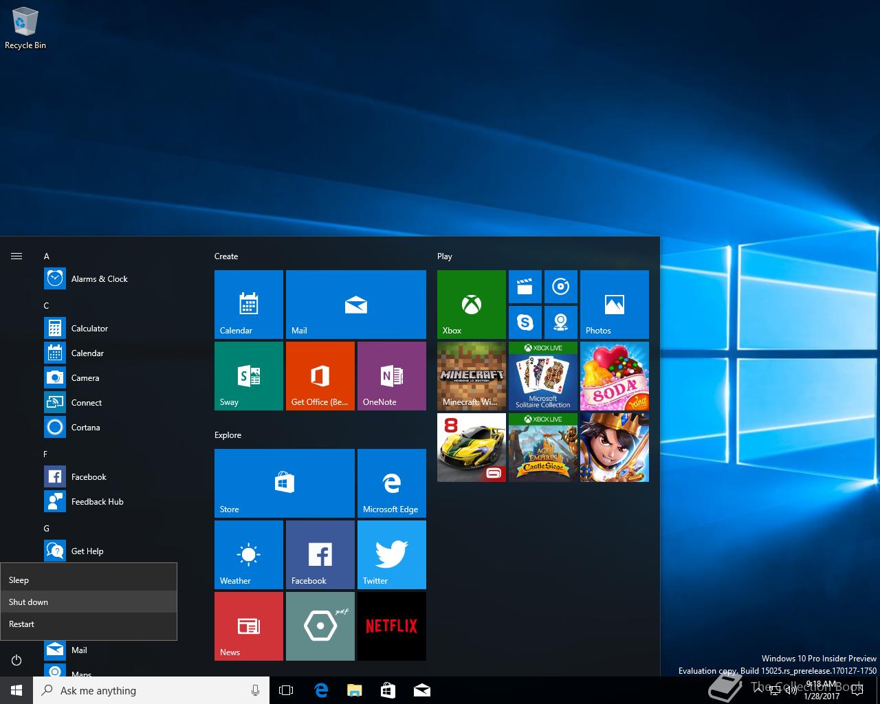This screenshot has height=704, width=880.
Task: Open the Microsoft Solitaire Collection tile
Action: click(543, 376)
